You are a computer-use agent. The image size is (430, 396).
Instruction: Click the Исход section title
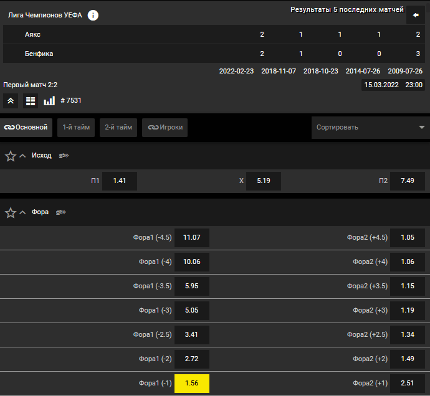point(41,156)
